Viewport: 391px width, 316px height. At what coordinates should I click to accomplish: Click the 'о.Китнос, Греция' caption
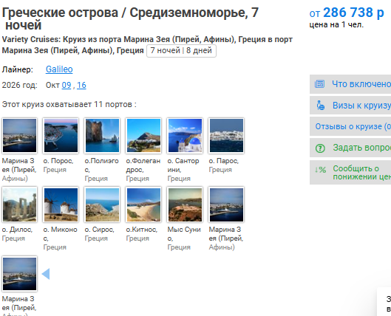point(142,234)
